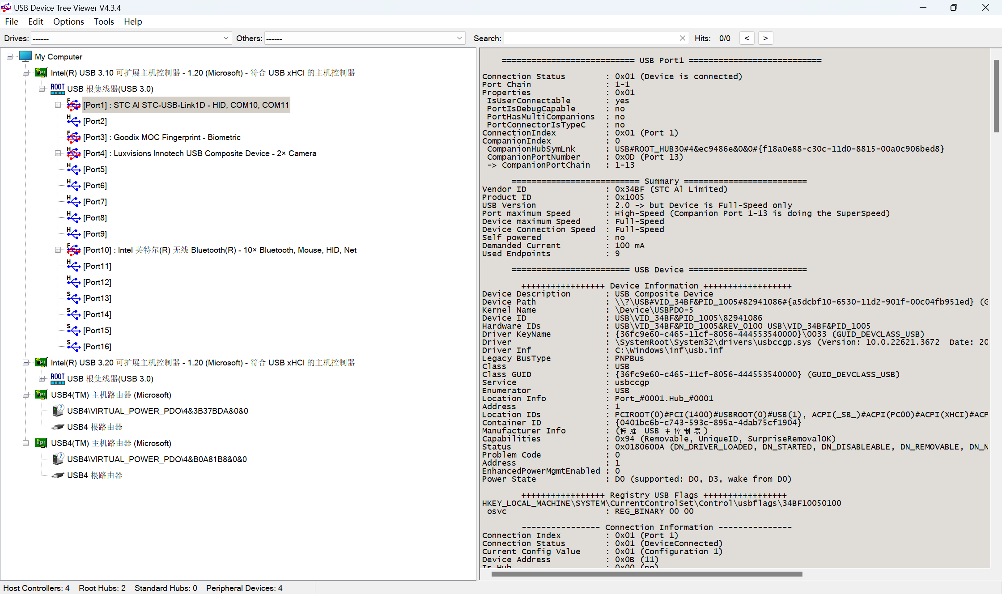Click the Intel USB 3.20 host controller icon

41,362
